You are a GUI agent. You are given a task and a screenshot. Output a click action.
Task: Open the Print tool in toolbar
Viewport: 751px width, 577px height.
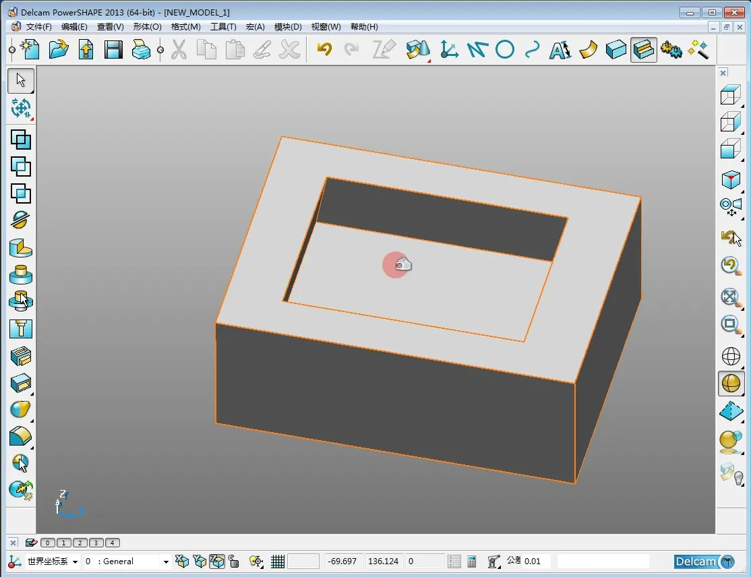tap(140, 49)
